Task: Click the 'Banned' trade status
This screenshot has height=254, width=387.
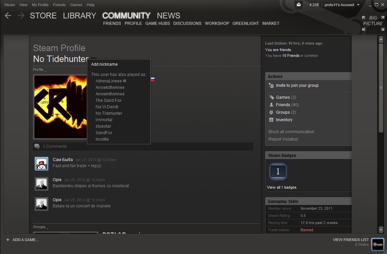Action: point(307,230)
